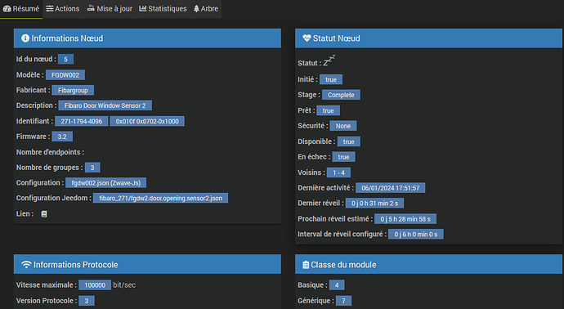The image size is (564, 309).
Task: Open the Statistiques tab
Action: [x=163, y=9]
